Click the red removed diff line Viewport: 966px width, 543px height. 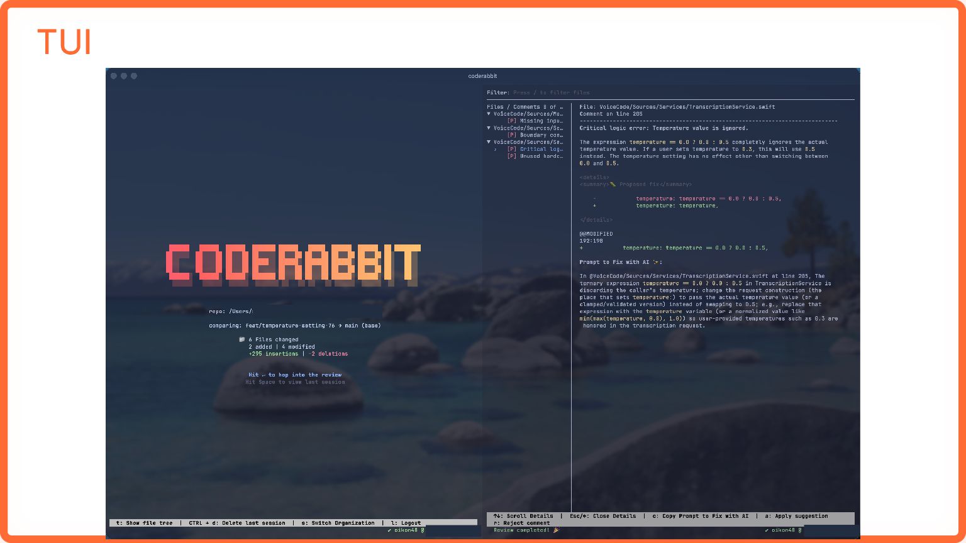687,199
